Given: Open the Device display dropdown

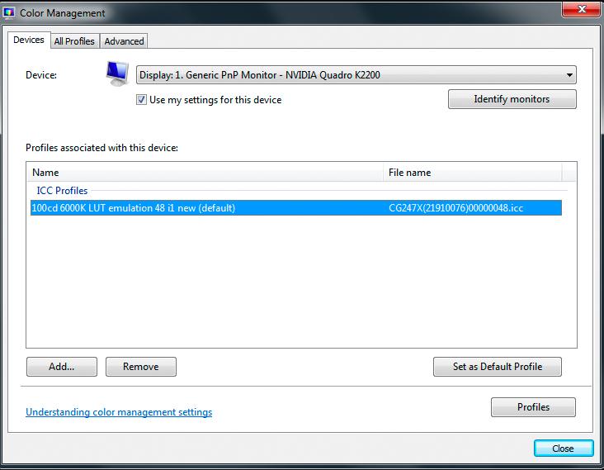Looking at the screenshot, I should [356, 75].
